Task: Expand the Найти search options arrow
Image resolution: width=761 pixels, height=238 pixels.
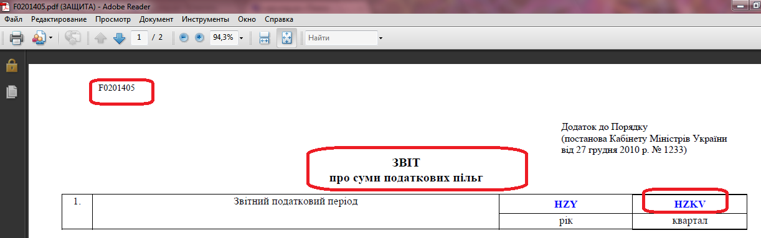Action: (x=380, y=38)
